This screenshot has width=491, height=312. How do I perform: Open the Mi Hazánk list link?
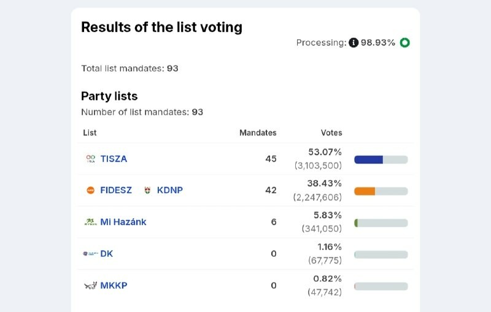point(123,222)
